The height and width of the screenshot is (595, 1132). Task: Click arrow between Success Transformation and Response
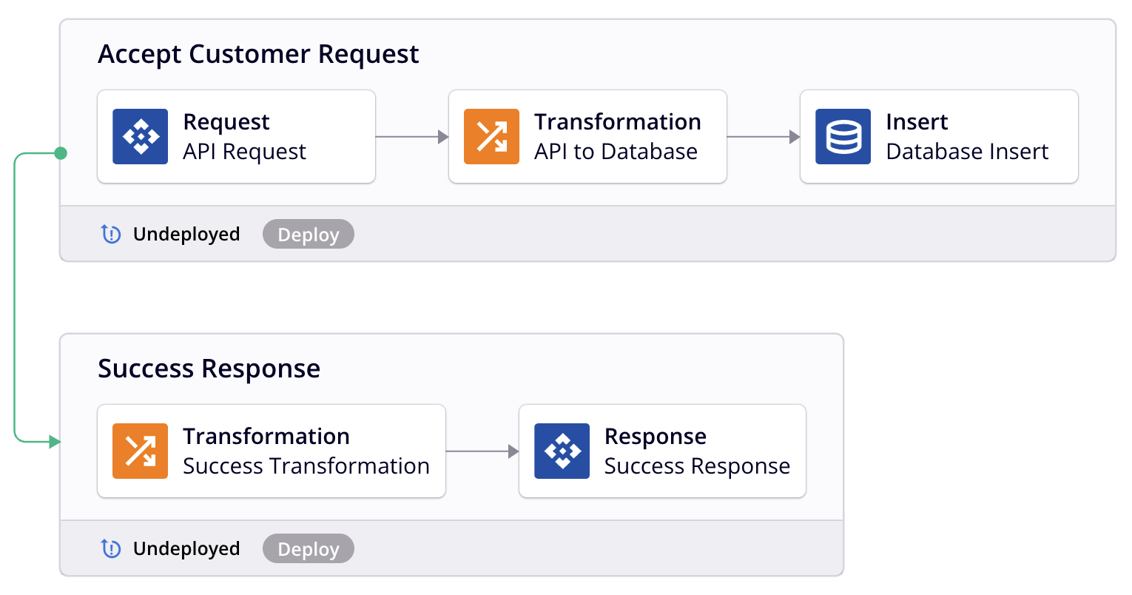pos(482,451)
